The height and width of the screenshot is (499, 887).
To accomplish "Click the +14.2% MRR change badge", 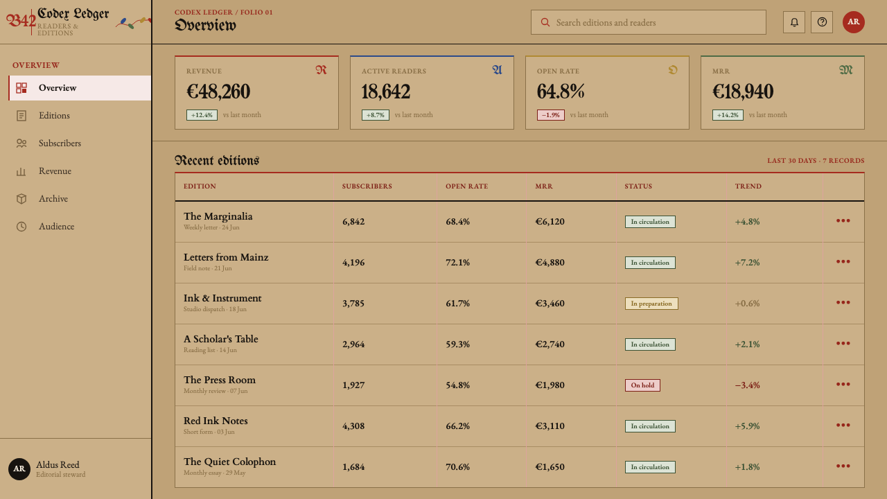I will [728, 115].
